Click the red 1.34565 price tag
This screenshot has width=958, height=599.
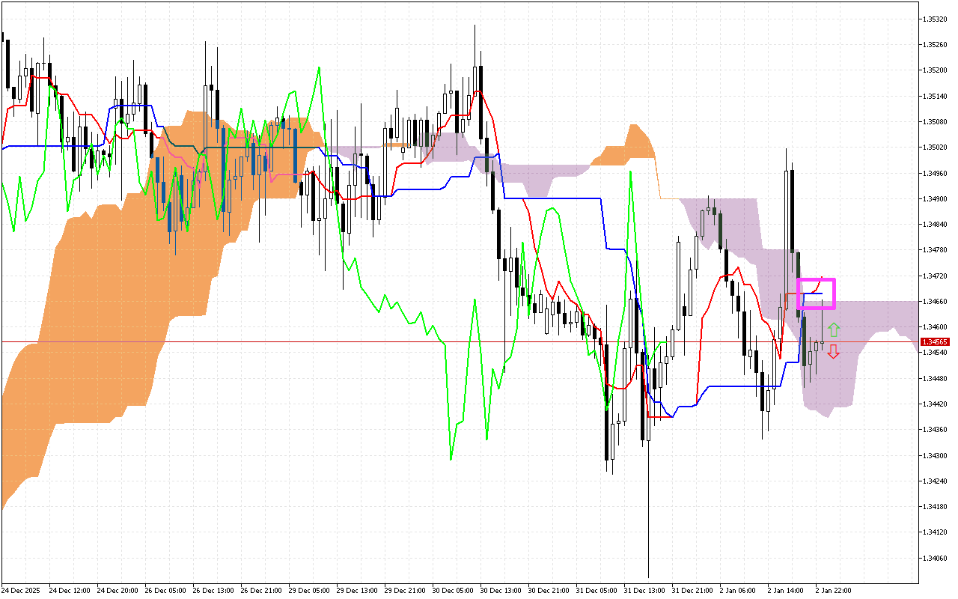(936, 341)
